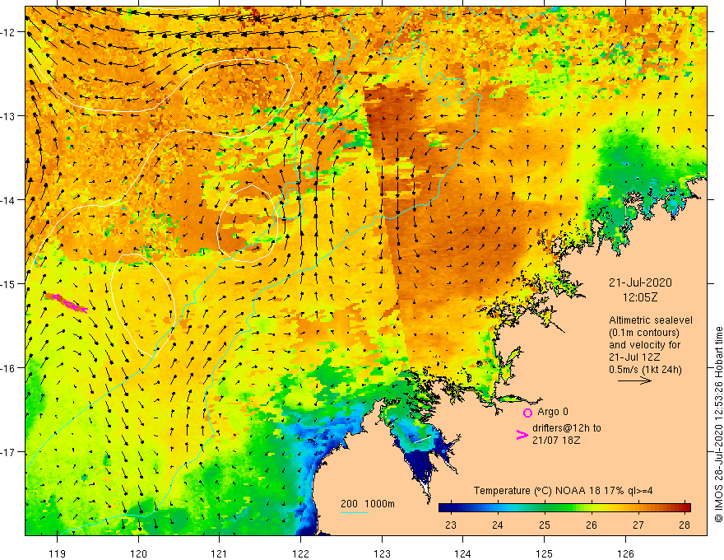Click the colorbar tick label '27'
Viewport: 724px width, 560px height.
click(638, 525)
